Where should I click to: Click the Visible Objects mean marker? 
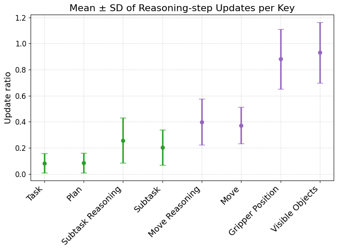[x=320, y=52]
